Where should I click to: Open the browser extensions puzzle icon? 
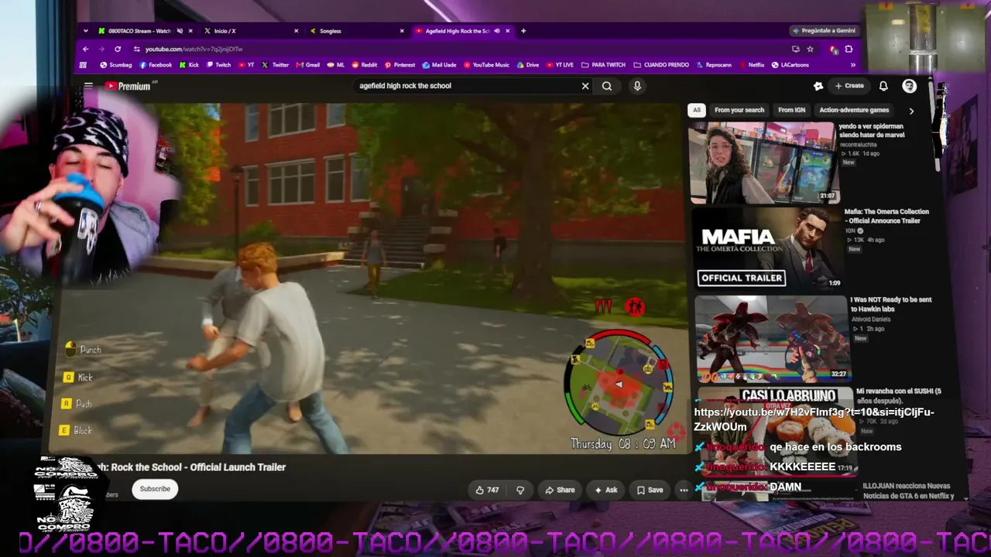tap(849, 49)
